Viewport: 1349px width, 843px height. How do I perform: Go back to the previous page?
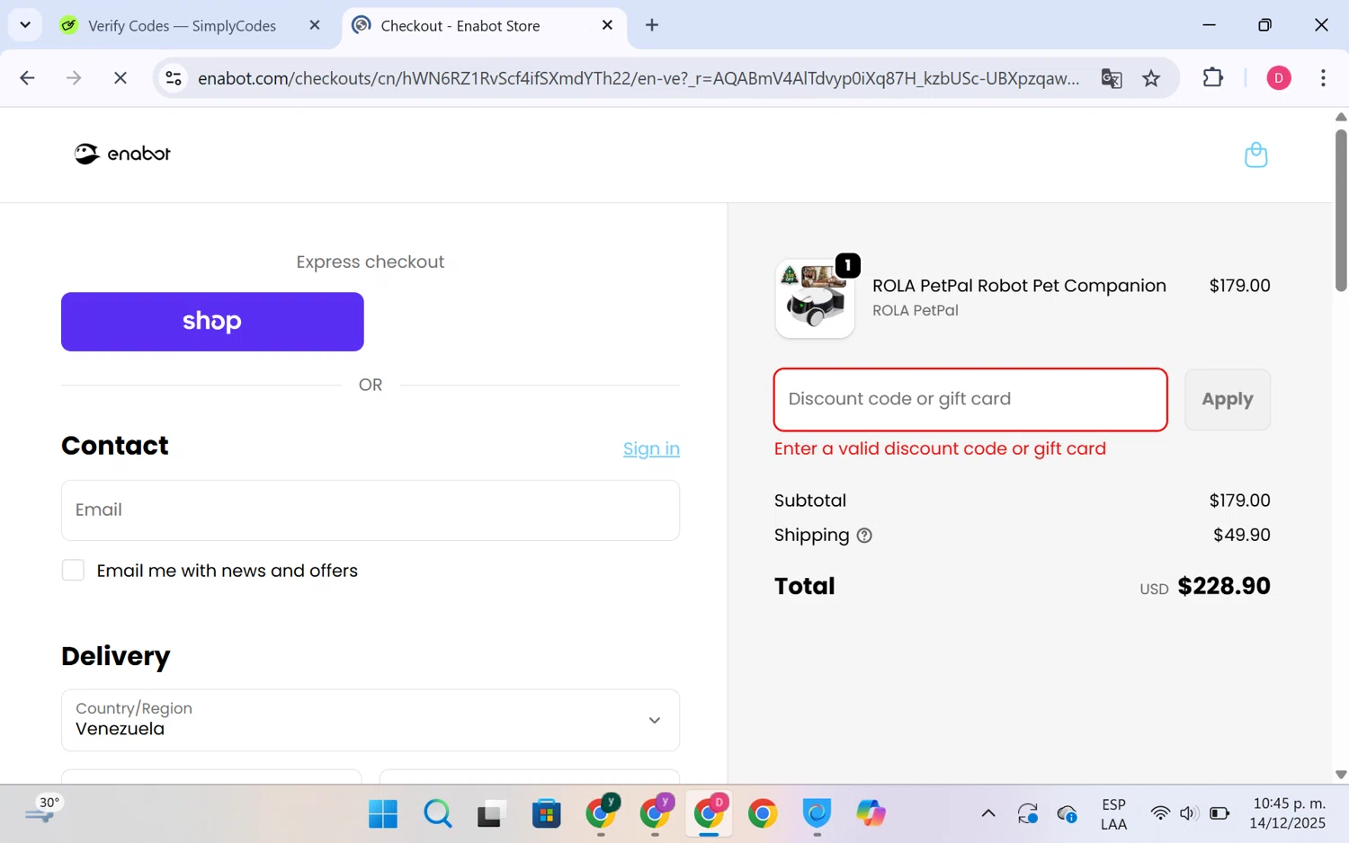tap(27, 78)
